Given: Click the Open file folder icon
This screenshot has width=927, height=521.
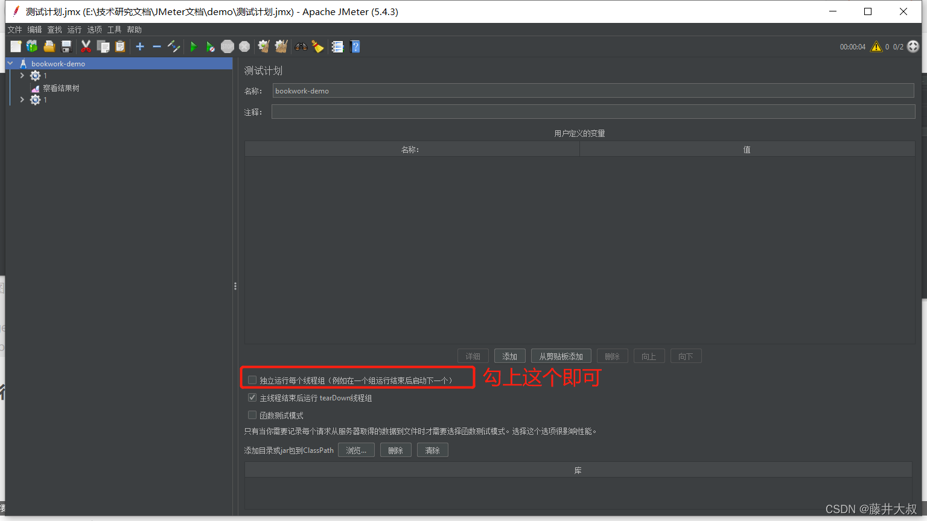Looking at the screenshot, I should tap(49, 46).
